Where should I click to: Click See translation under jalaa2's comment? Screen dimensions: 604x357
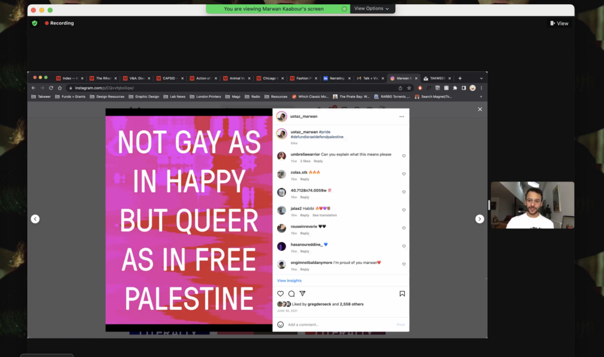click(x=324, y=215)
